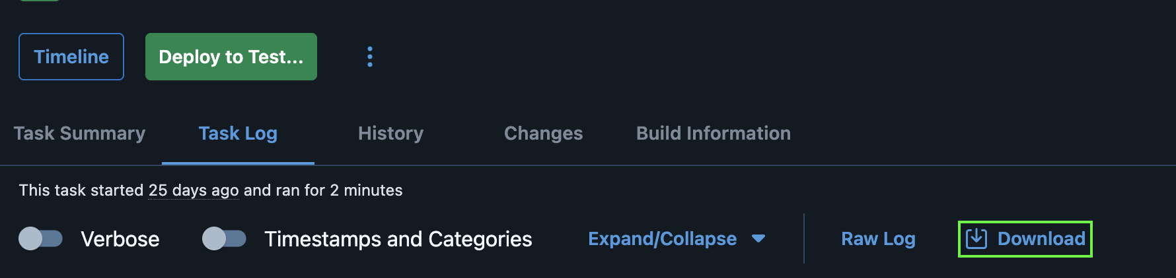Click the Timeline button

[71, 57]
